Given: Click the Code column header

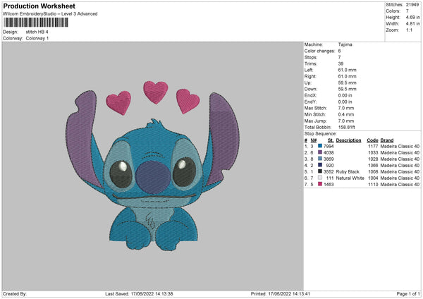Looking at the screenshot, I should 372,140.
